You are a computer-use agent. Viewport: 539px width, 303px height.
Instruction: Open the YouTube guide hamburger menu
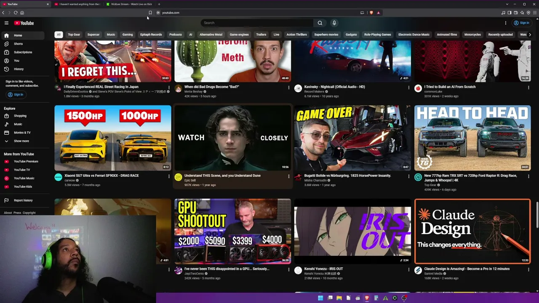coord(6,23)
